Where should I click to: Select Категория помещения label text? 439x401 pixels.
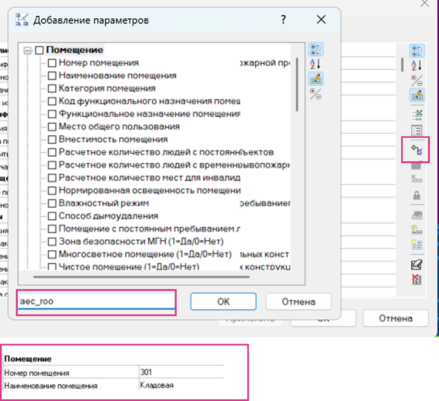coord(107,89)
